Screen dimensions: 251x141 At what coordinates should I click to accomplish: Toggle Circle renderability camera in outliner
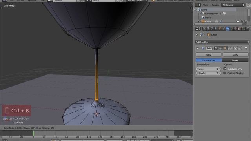coord(246,21)
